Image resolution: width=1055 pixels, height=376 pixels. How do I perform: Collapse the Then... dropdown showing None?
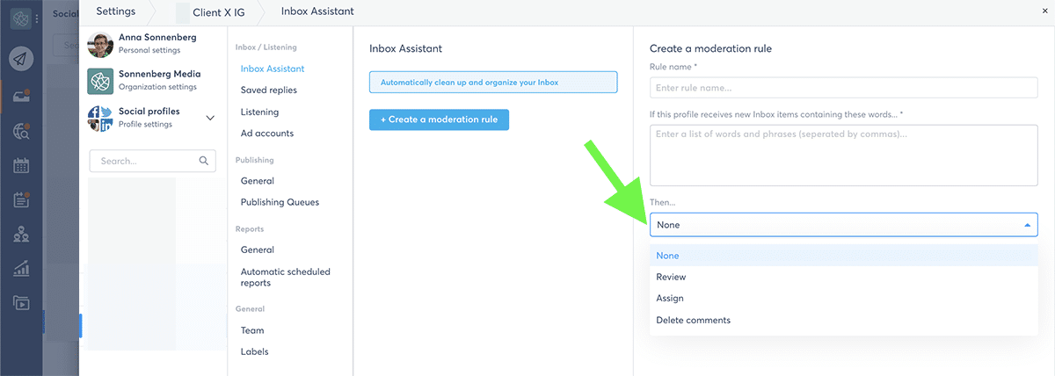click(843, 224)
